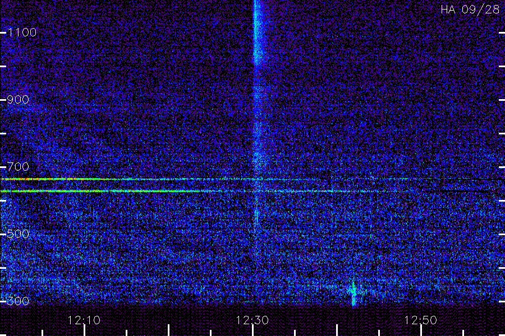
Task: Click the bright vertical streak top near 1100
Action: click(x=258, y=32)
